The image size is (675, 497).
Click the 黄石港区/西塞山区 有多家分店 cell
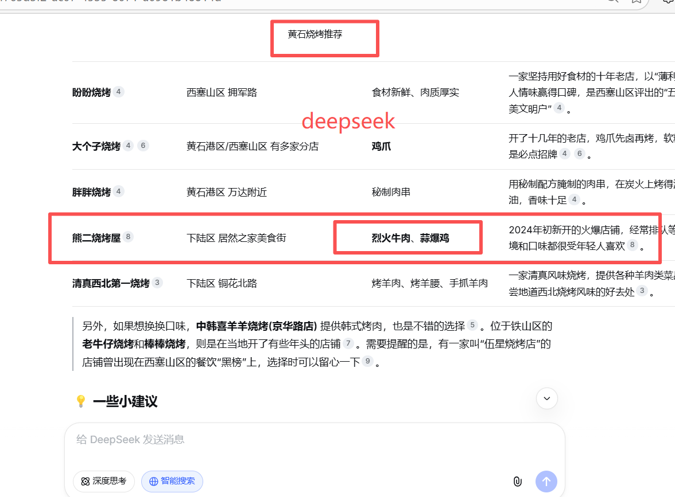point(253,147)
